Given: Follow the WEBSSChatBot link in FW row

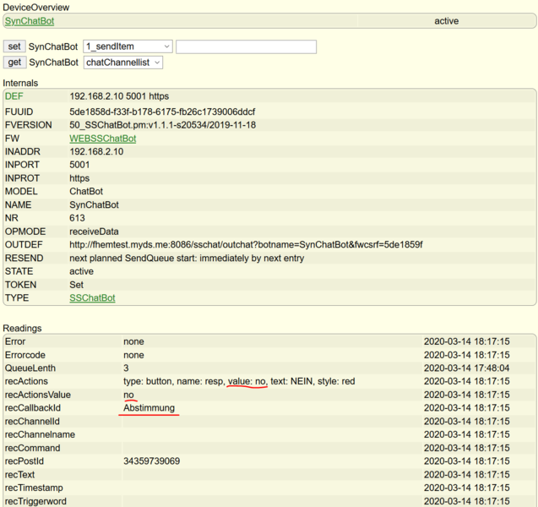Looking at the screenshot, I should pos(102,139).
